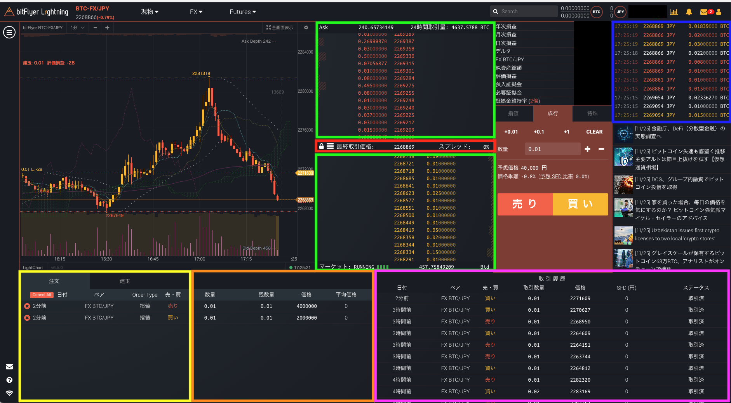731x403 pixels.
Task: Click thumbnail of マイケル・セイラー news
Action: click(624, 208)
